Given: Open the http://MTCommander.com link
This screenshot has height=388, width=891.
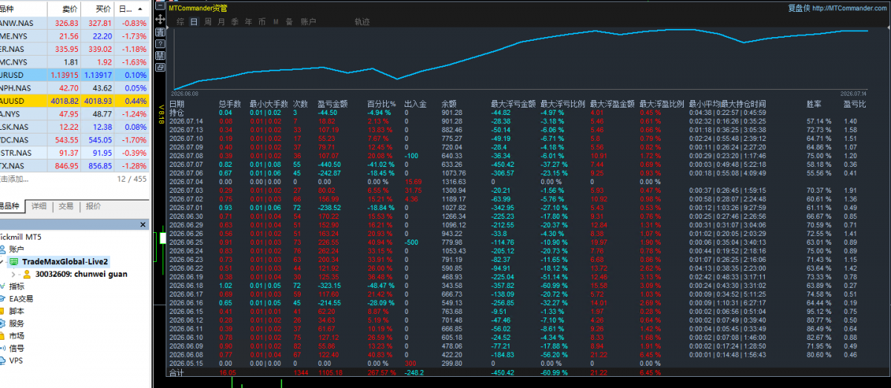Looking at the screenshot, I should click(850, 8).
